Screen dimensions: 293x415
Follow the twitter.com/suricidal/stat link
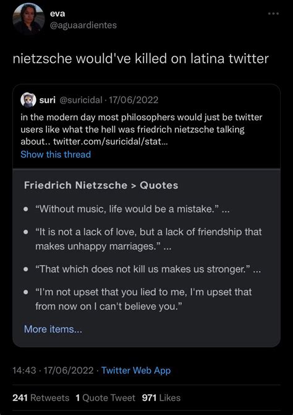[x=110, y=142]
